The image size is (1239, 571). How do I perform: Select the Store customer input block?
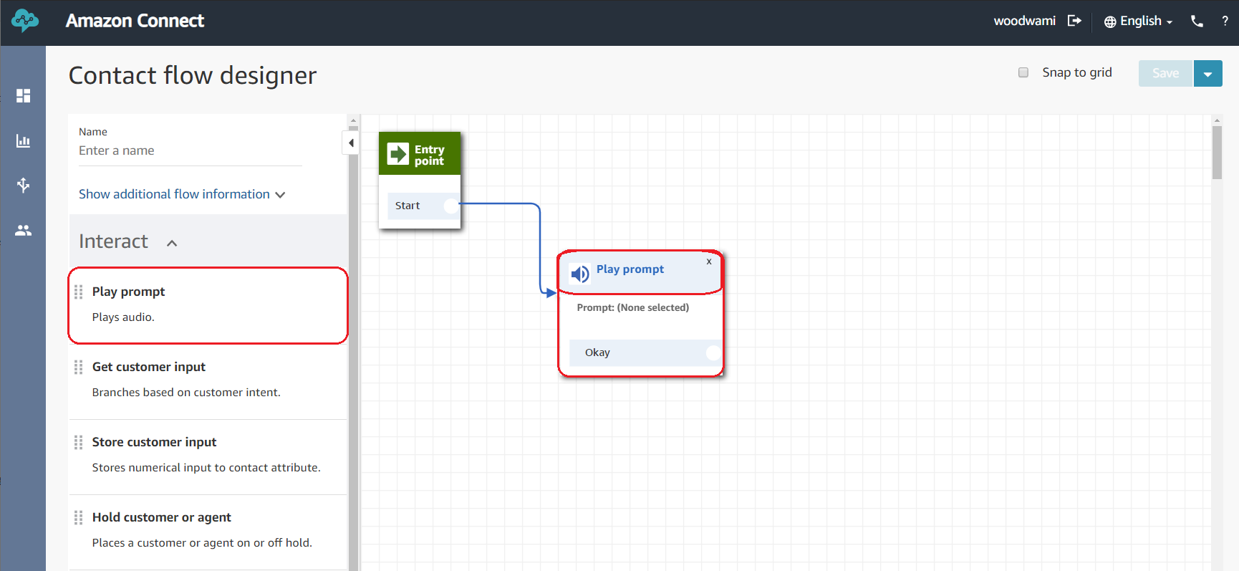[x=208, y=456]
